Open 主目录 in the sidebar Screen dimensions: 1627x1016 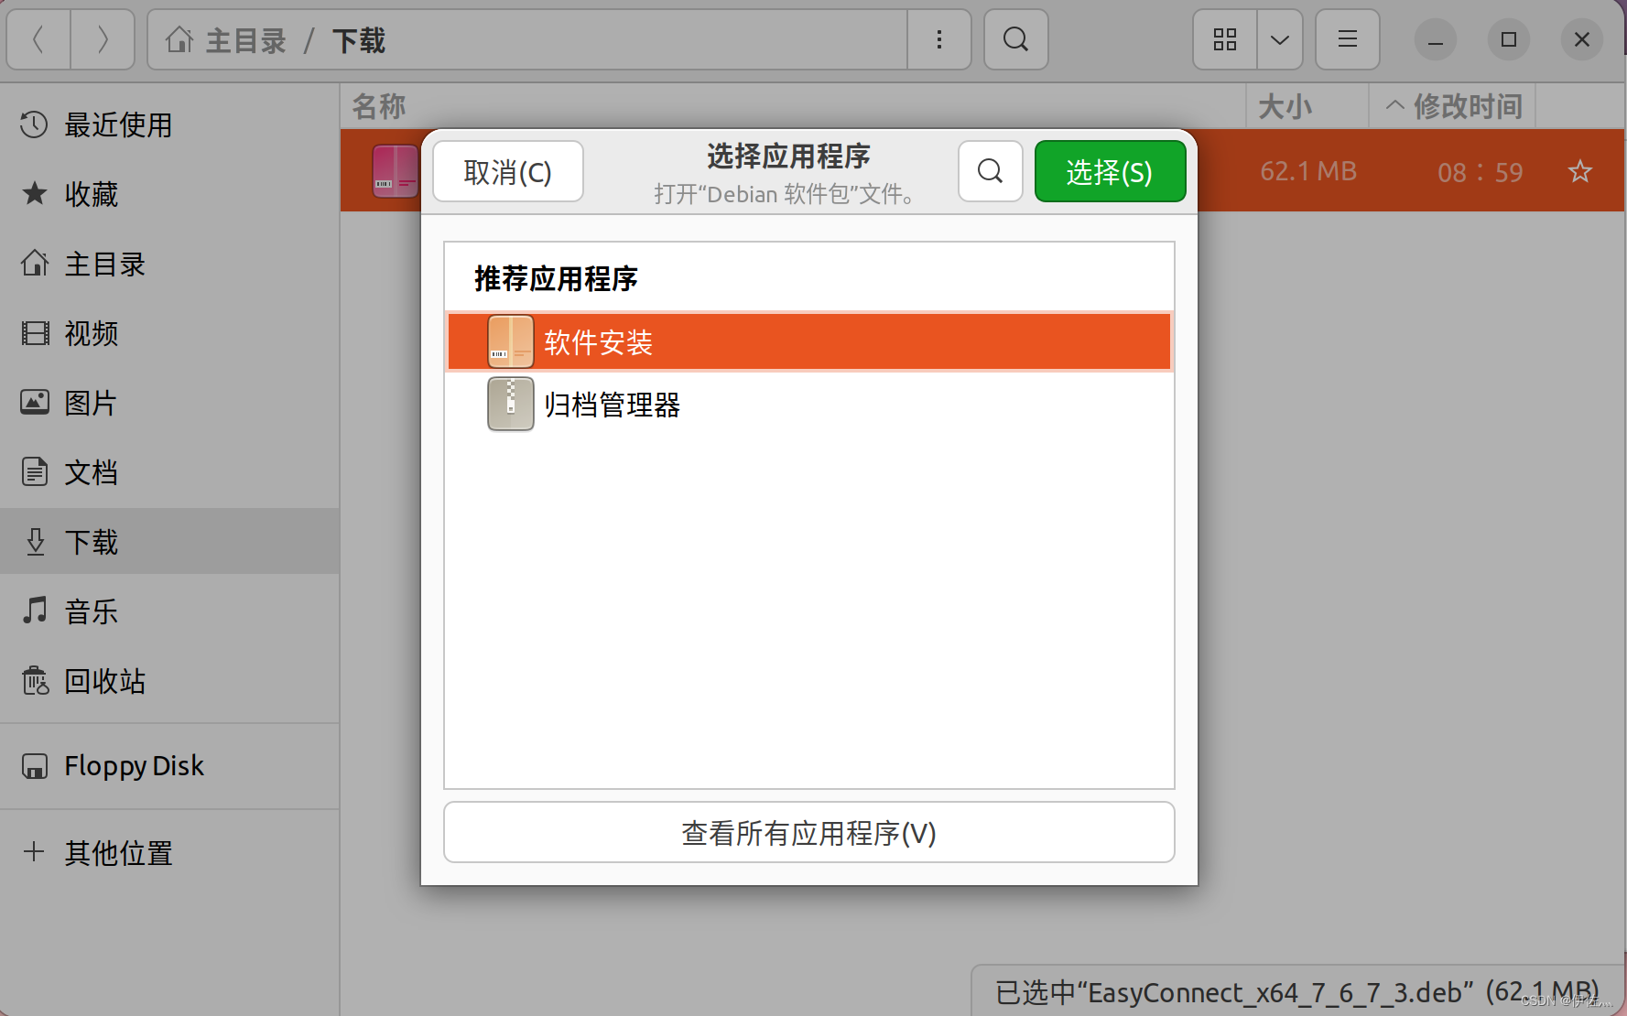tap(170, 264)
